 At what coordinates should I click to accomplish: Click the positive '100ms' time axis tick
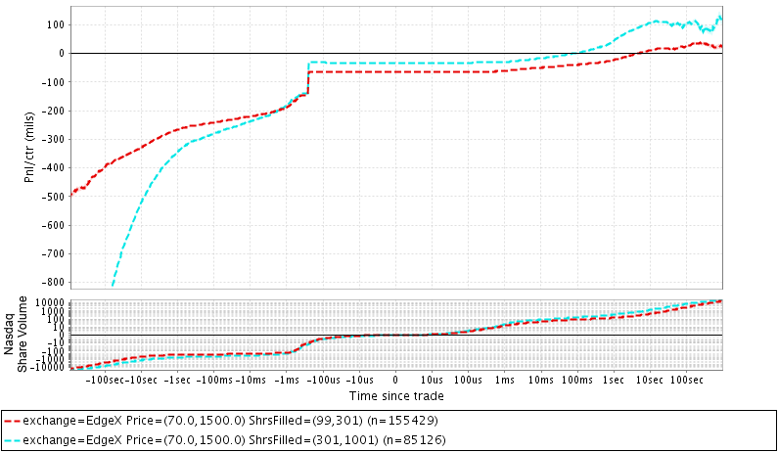coord(577,380)
